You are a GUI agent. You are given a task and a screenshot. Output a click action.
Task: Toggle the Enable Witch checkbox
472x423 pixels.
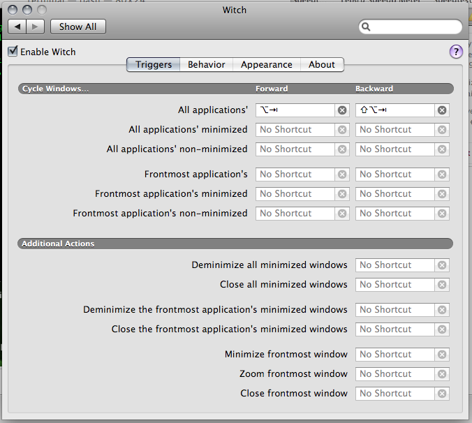(13, 52)
